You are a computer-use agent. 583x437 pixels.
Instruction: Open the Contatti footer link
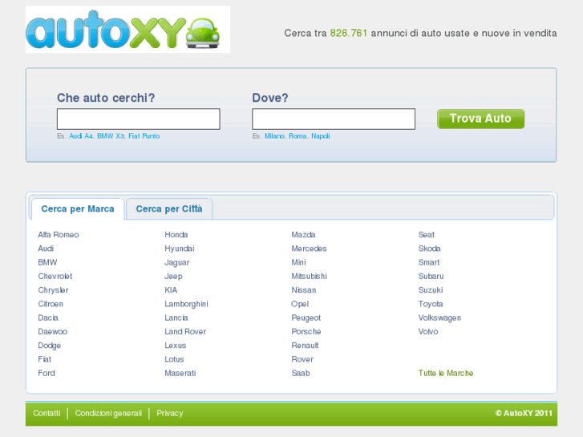(47, 413)
